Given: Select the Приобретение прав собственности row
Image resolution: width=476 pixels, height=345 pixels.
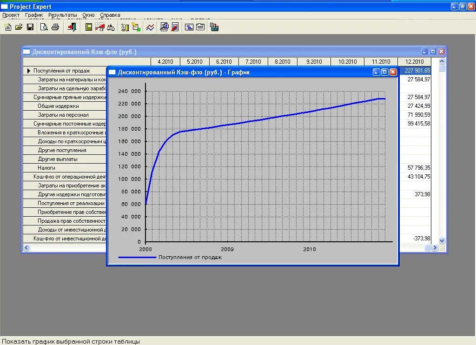Looking at the screenshot, I should pyautogui.click(x=65, y=212).
